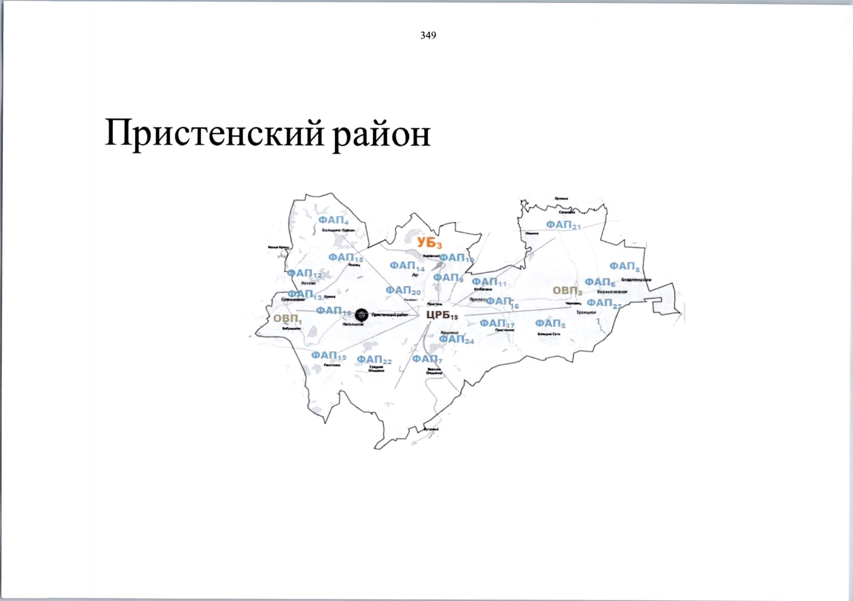
Task: Click the ФАП11 marker
Action: pos(489,282)
